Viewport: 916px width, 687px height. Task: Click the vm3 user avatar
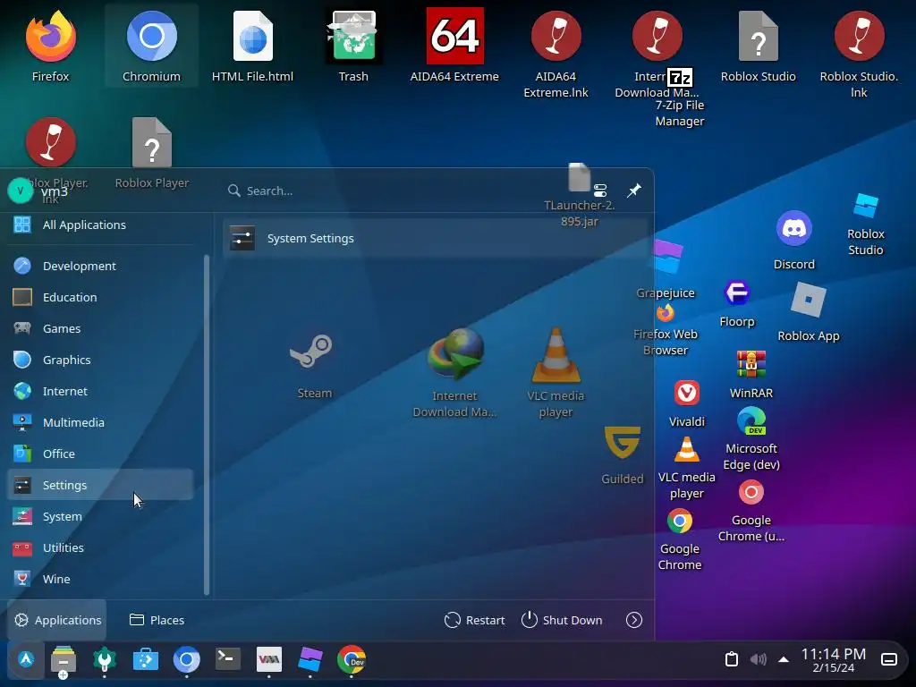click(21, 191)
